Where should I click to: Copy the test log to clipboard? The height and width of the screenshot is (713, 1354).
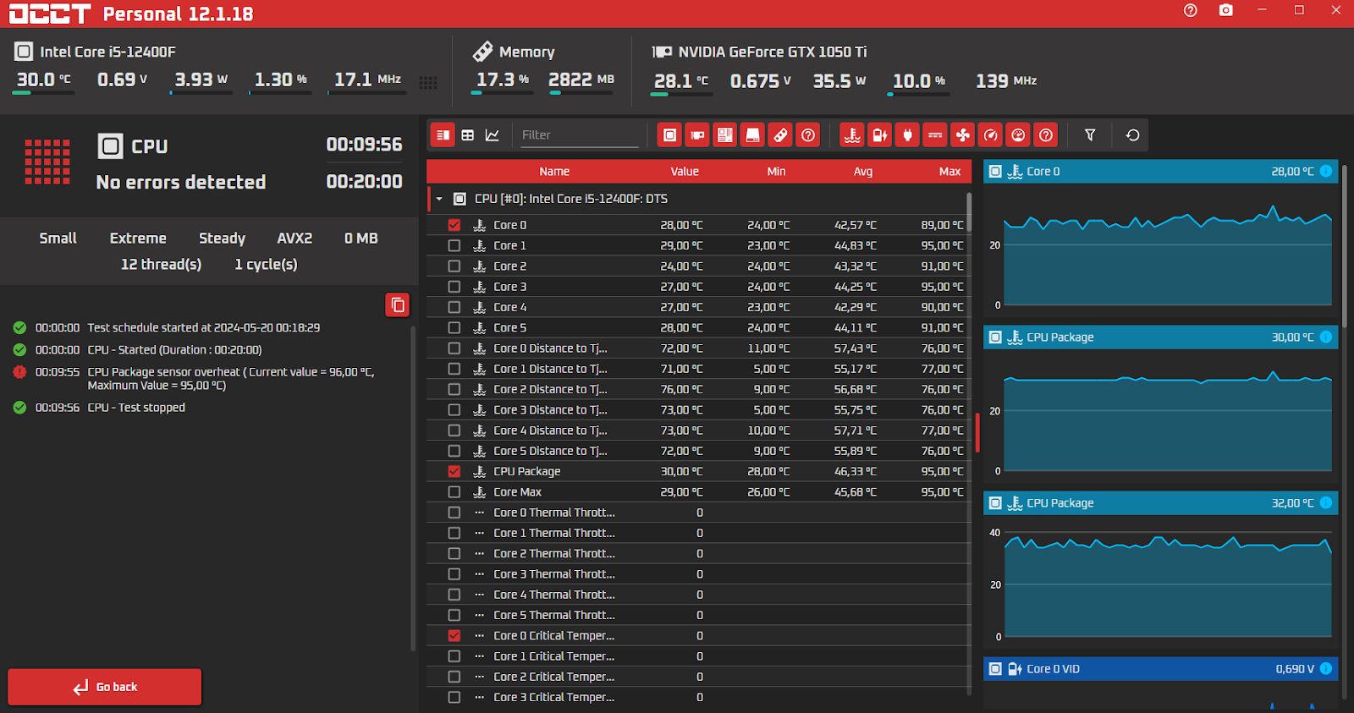click(398, 304)
